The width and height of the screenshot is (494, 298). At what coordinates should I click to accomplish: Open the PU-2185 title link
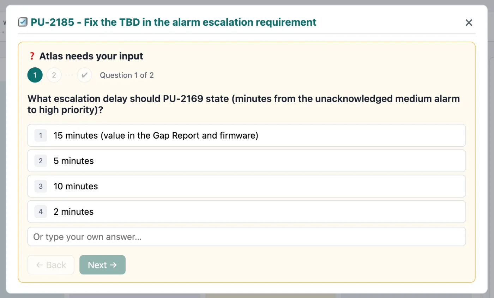[x=173, y=23]
